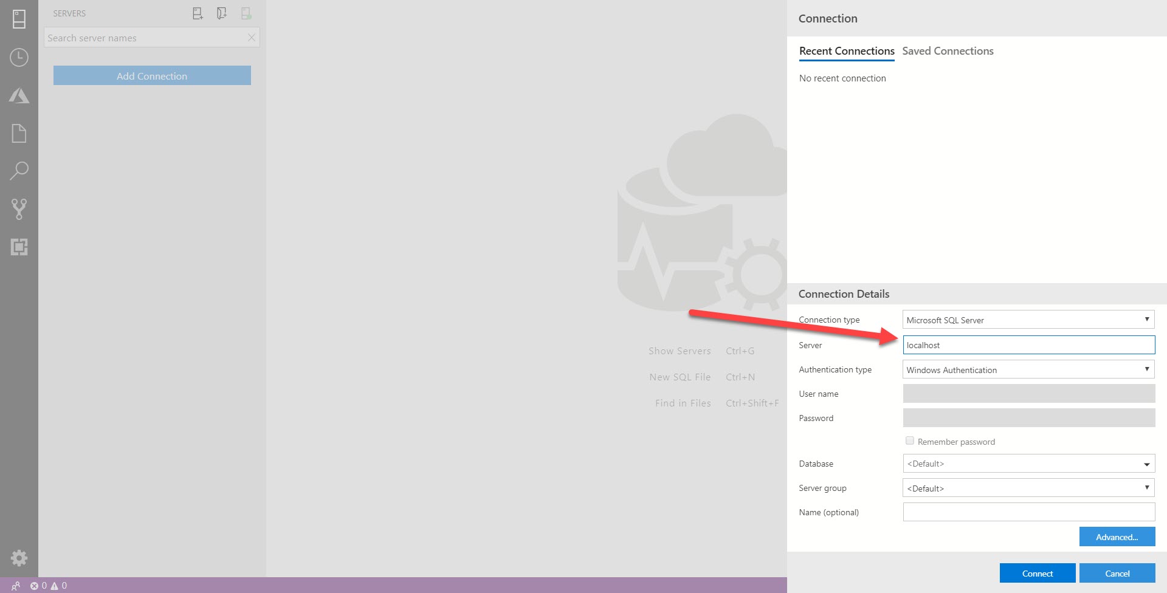Viewport: 1167px width, 593px height.
Task: Open the Azure resources view icon
Action: click(x=19, y=95)
